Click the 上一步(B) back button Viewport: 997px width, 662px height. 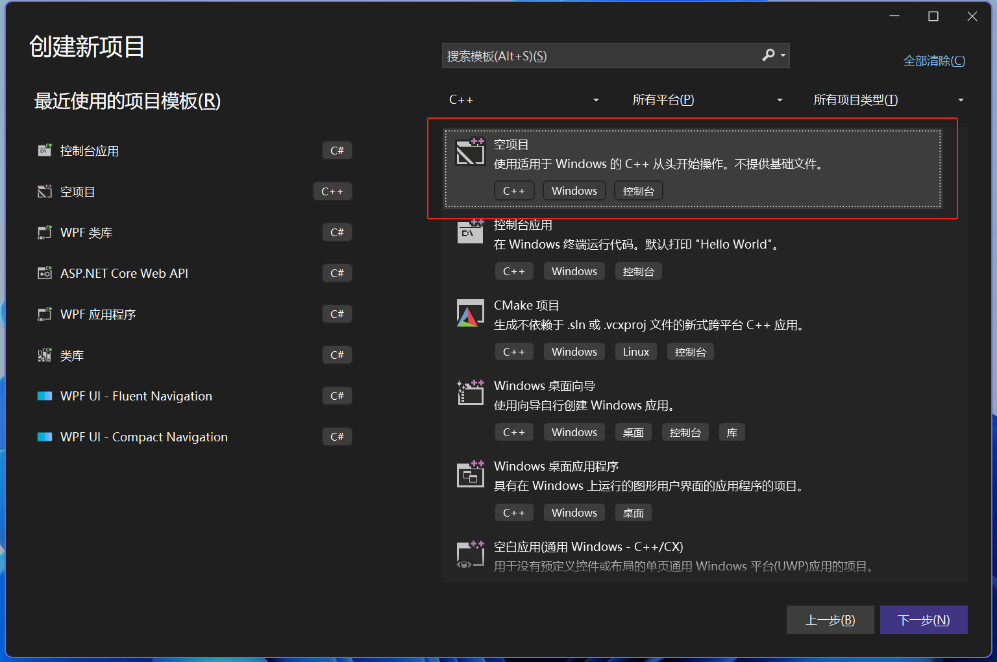pos(830,620)
